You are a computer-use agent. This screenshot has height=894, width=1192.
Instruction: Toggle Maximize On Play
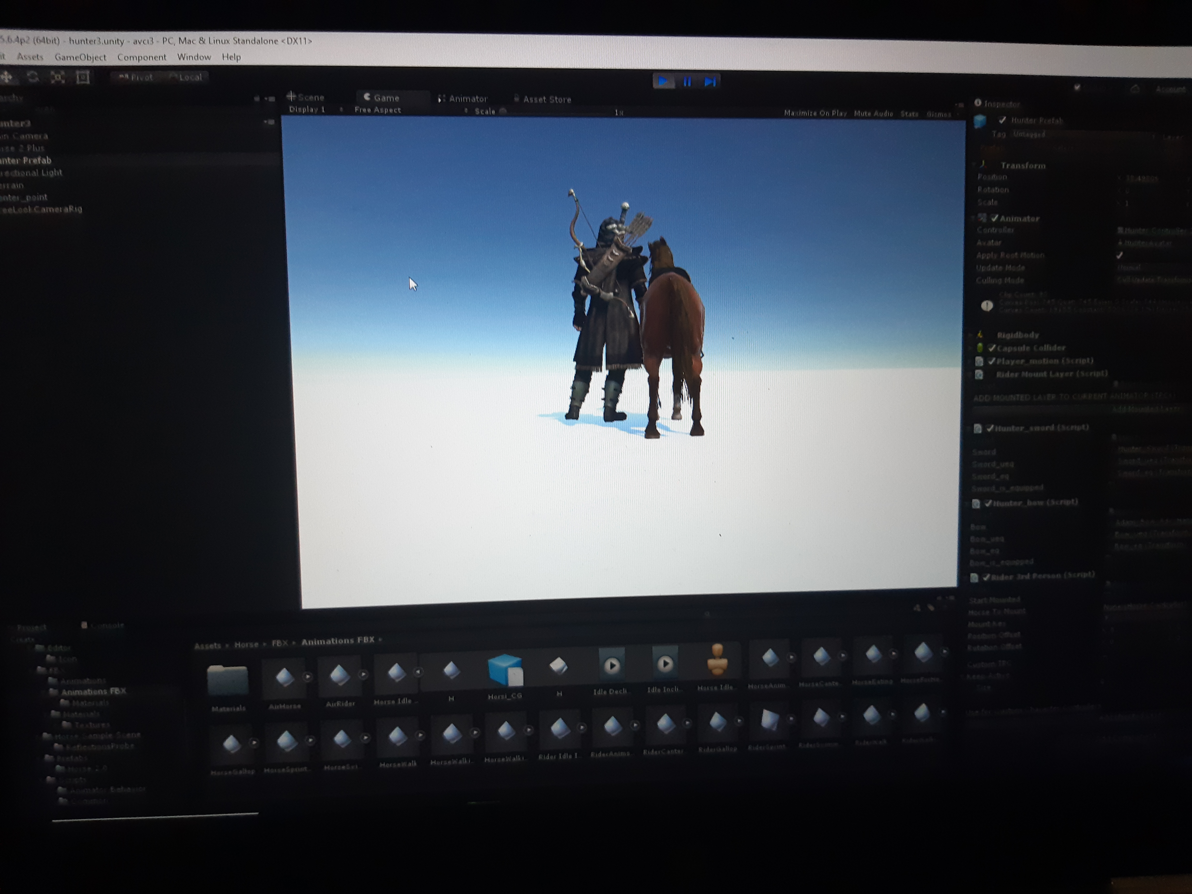tap(815, 113)
